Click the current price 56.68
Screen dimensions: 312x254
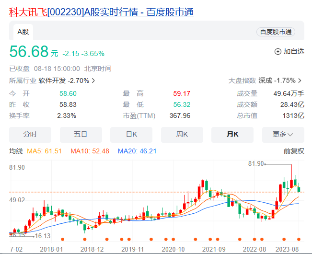[x=29, y=51]
